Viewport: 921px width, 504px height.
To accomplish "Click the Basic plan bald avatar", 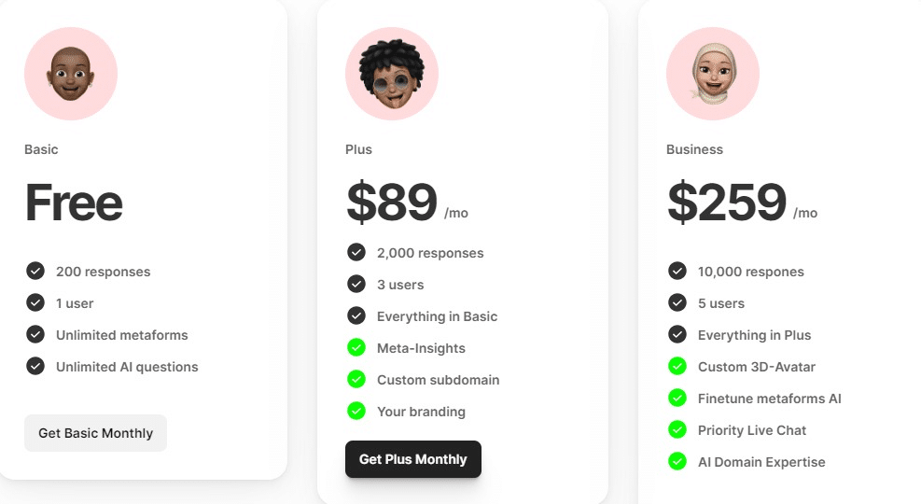I will point(71,74).
